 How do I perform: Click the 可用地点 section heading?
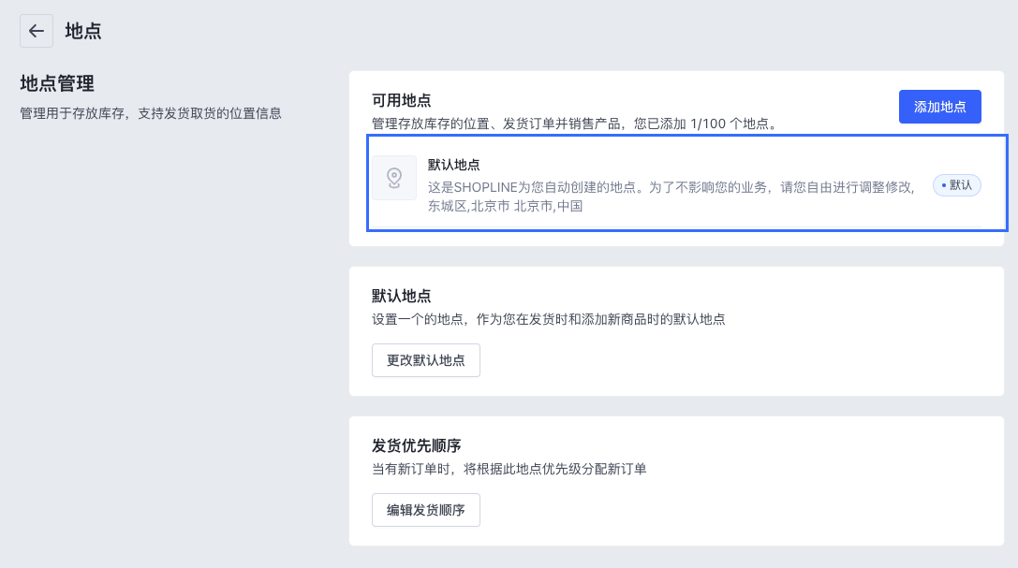[x=401, y=100]
